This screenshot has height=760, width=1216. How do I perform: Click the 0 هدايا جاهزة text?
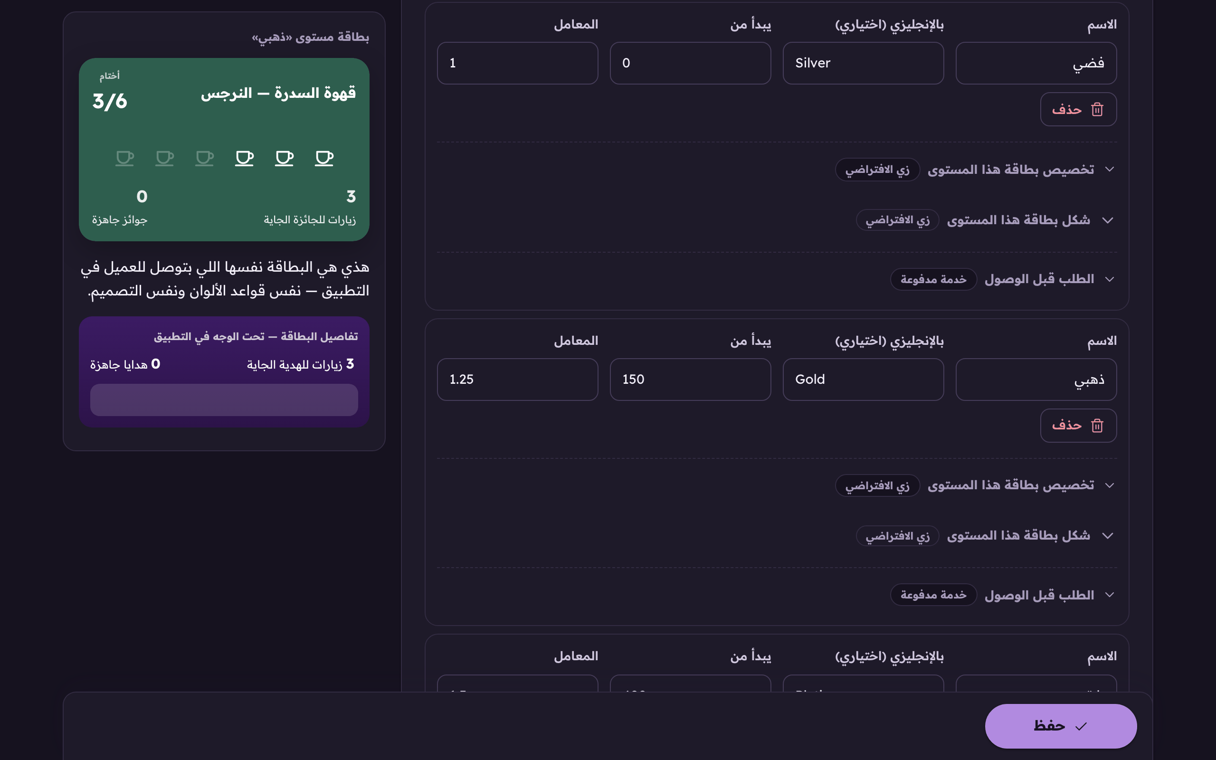pos(125,364)
